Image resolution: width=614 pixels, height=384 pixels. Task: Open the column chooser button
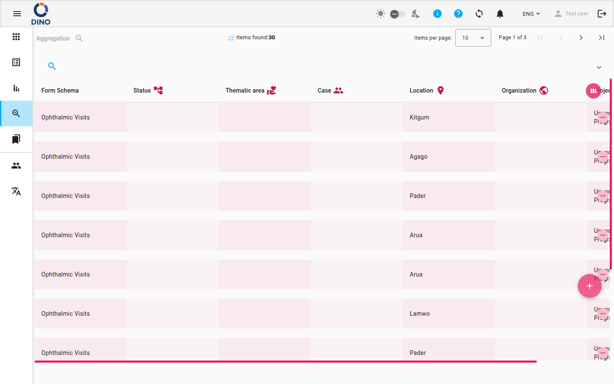coord(593,90)
